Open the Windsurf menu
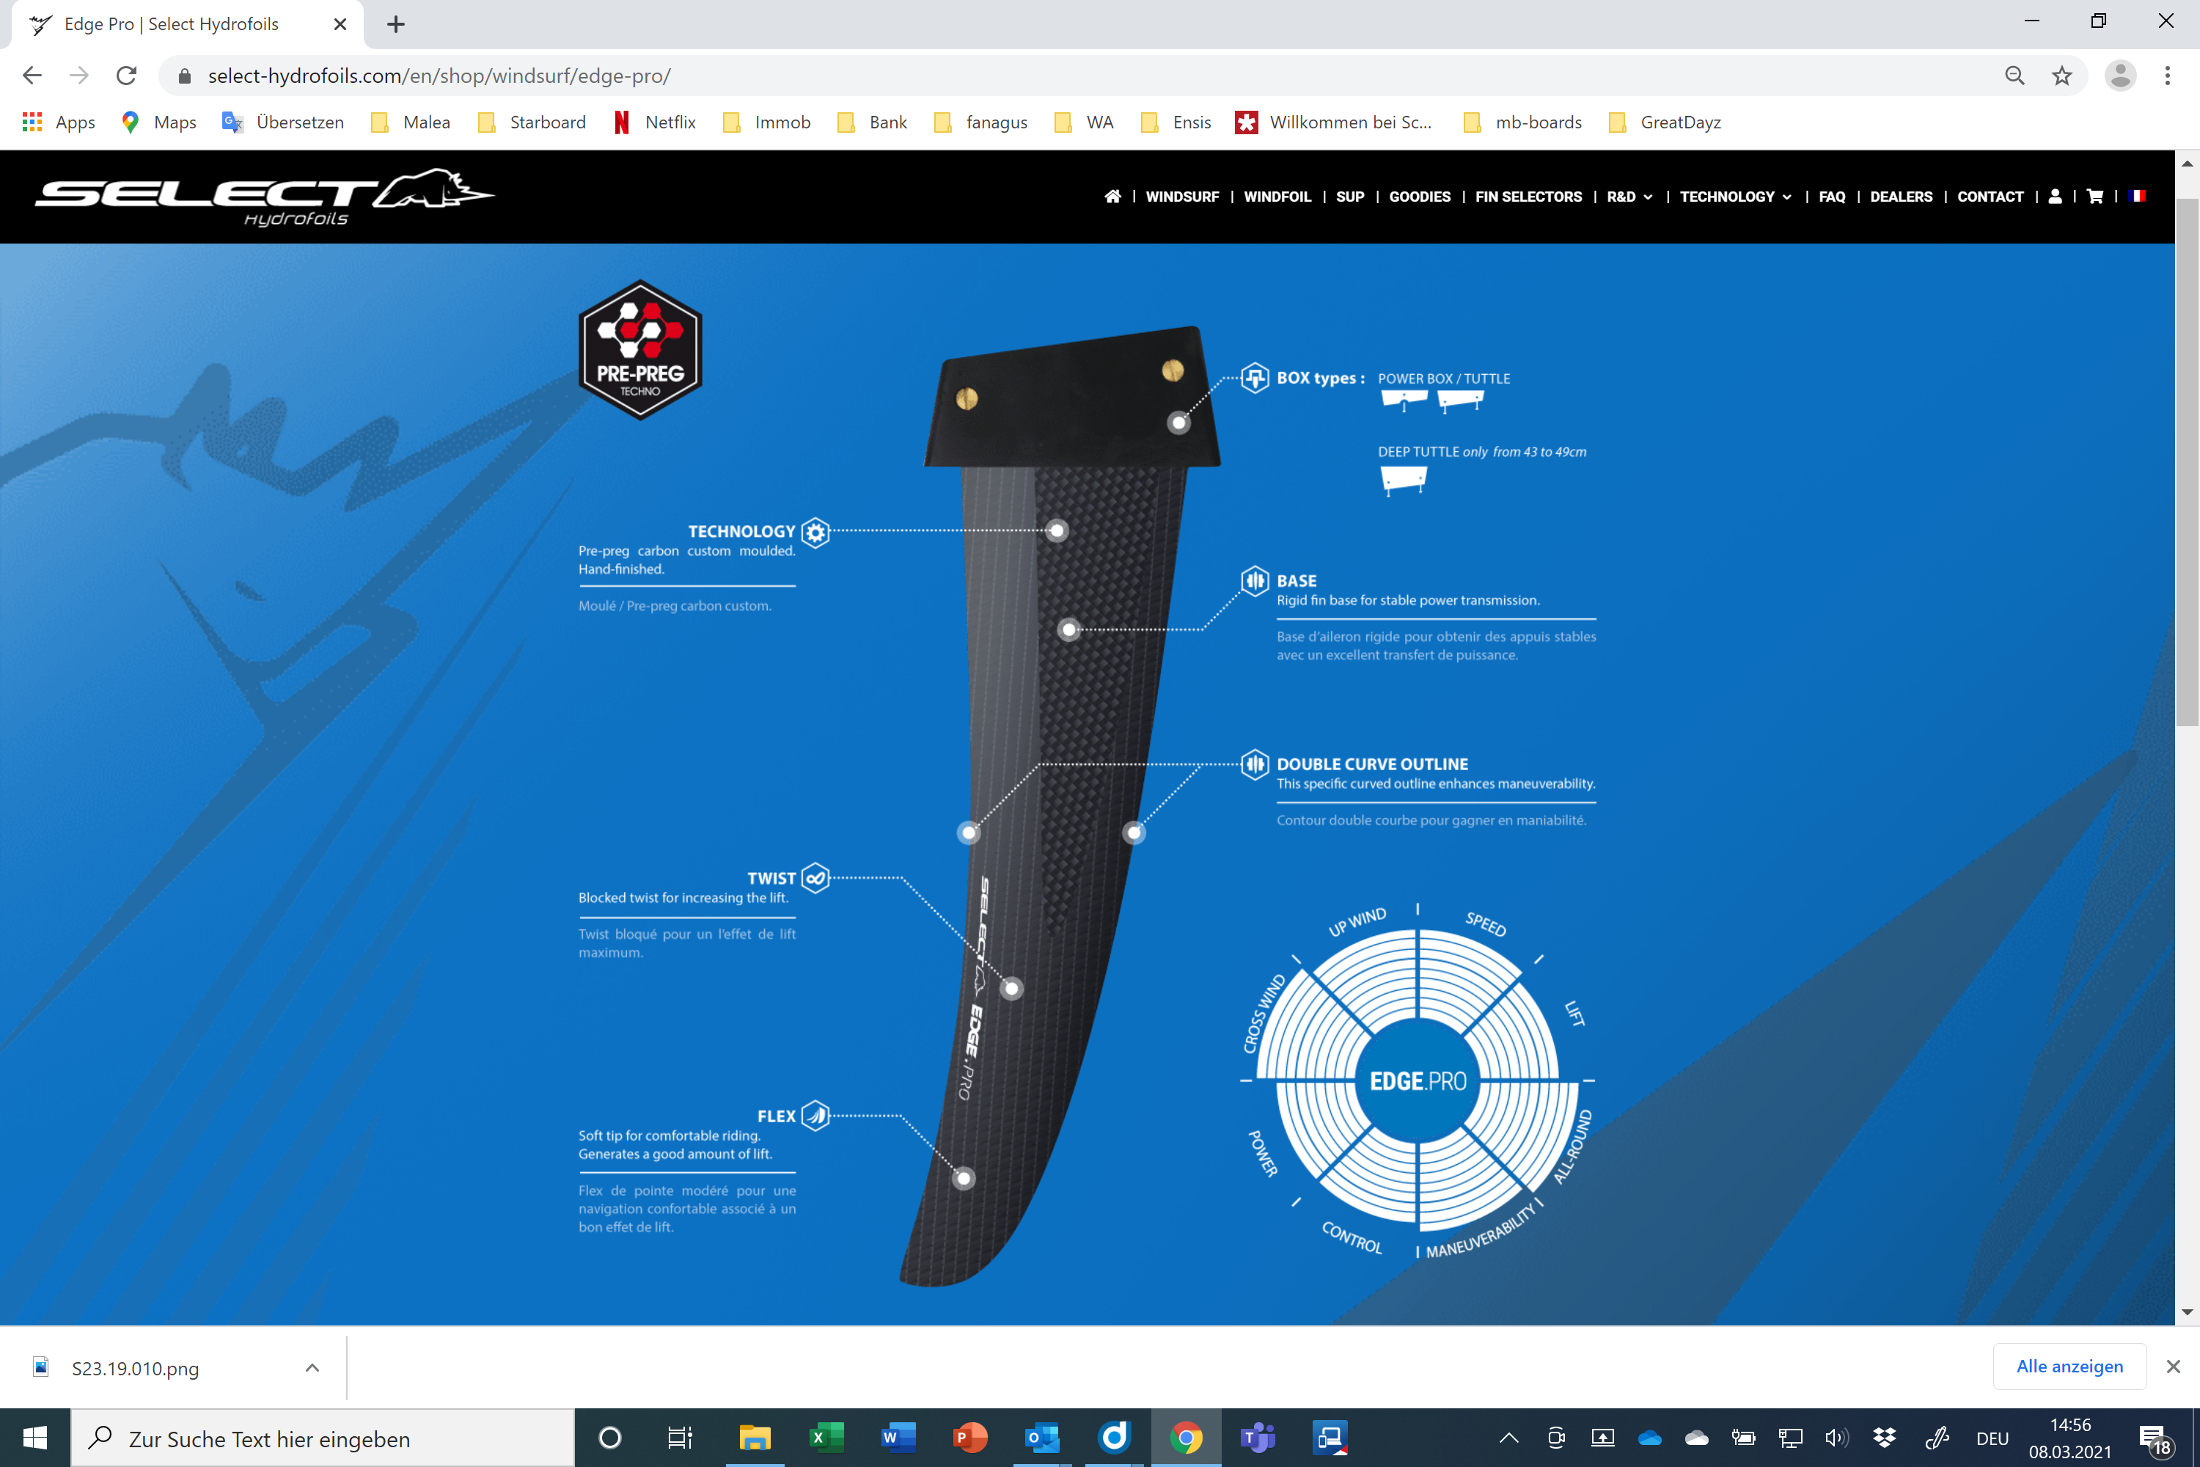This screenshot has height=1467, width=2200. 1182,197
